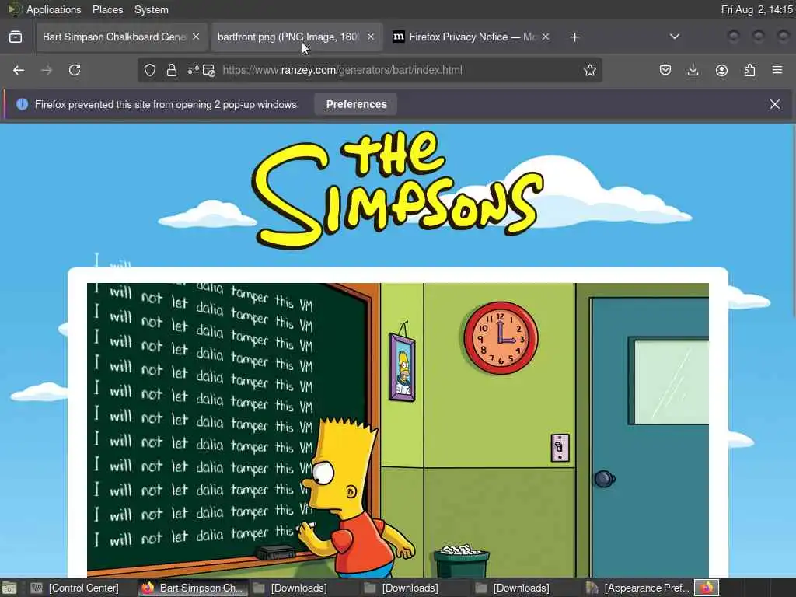The image size is (796, 597).
Task: Open the site permissions icon in address bar
Action: (193, 70)
